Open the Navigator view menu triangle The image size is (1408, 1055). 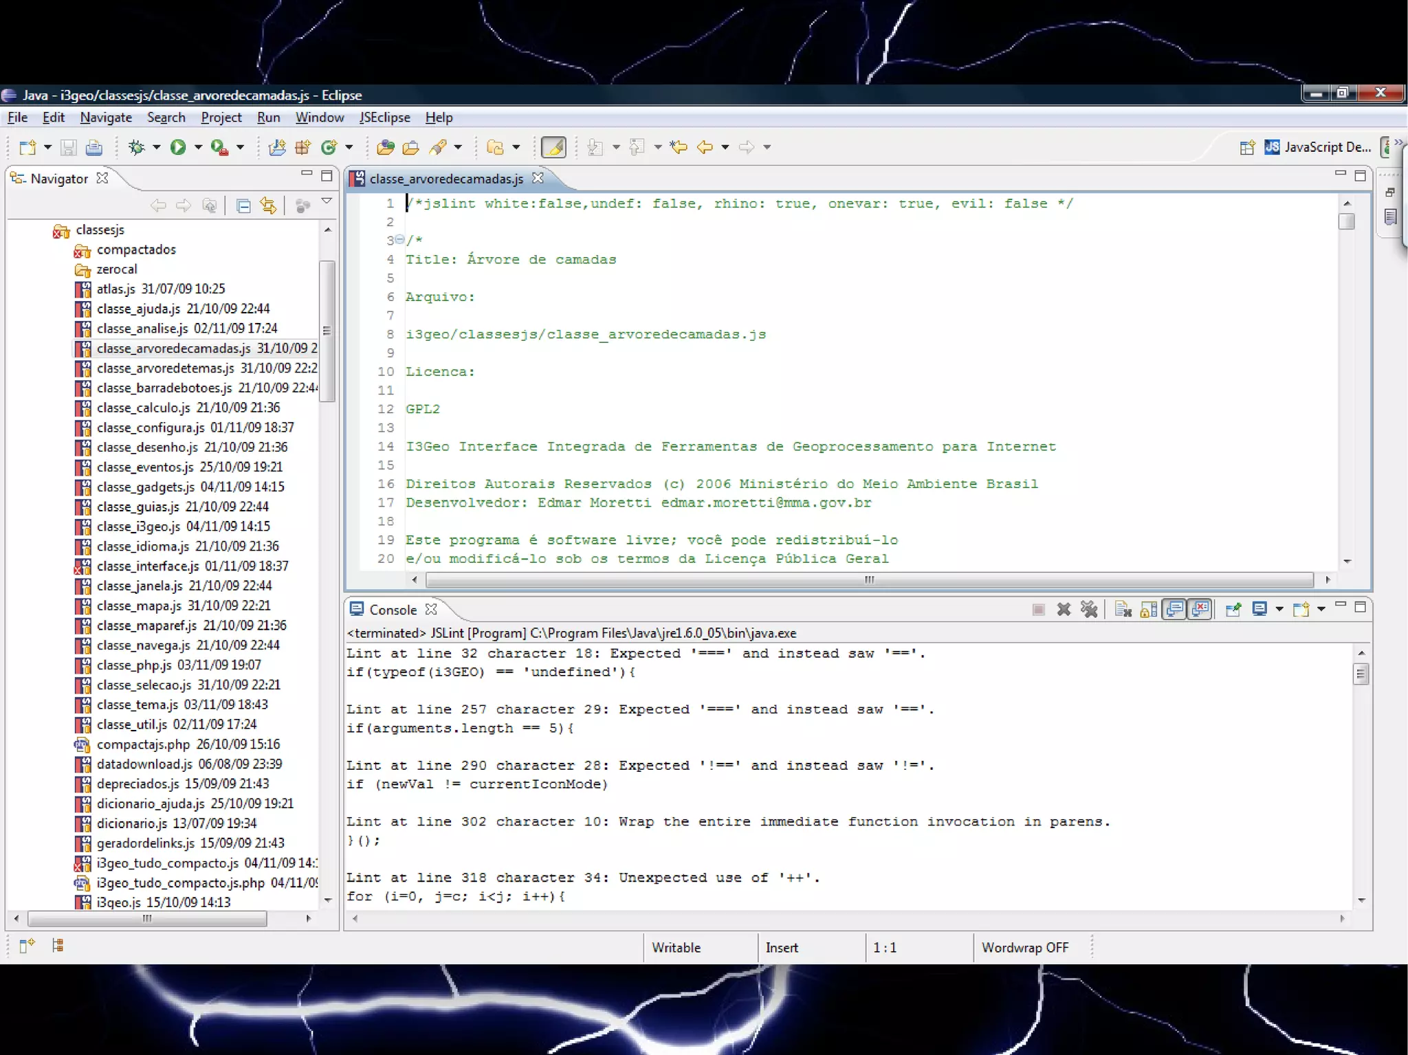pos(327,201)
